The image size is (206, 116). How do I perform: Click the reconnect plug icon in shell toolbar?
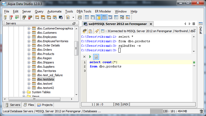click(85, 31)
